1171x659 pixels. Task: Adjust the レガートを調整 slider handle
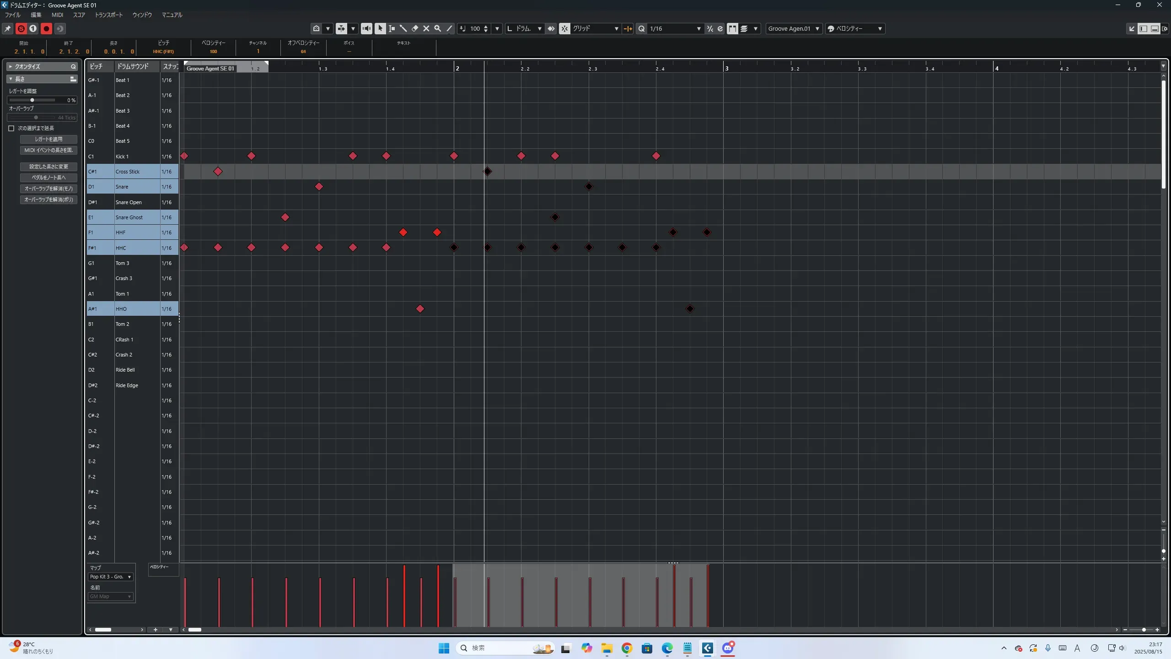coord(32,100)
